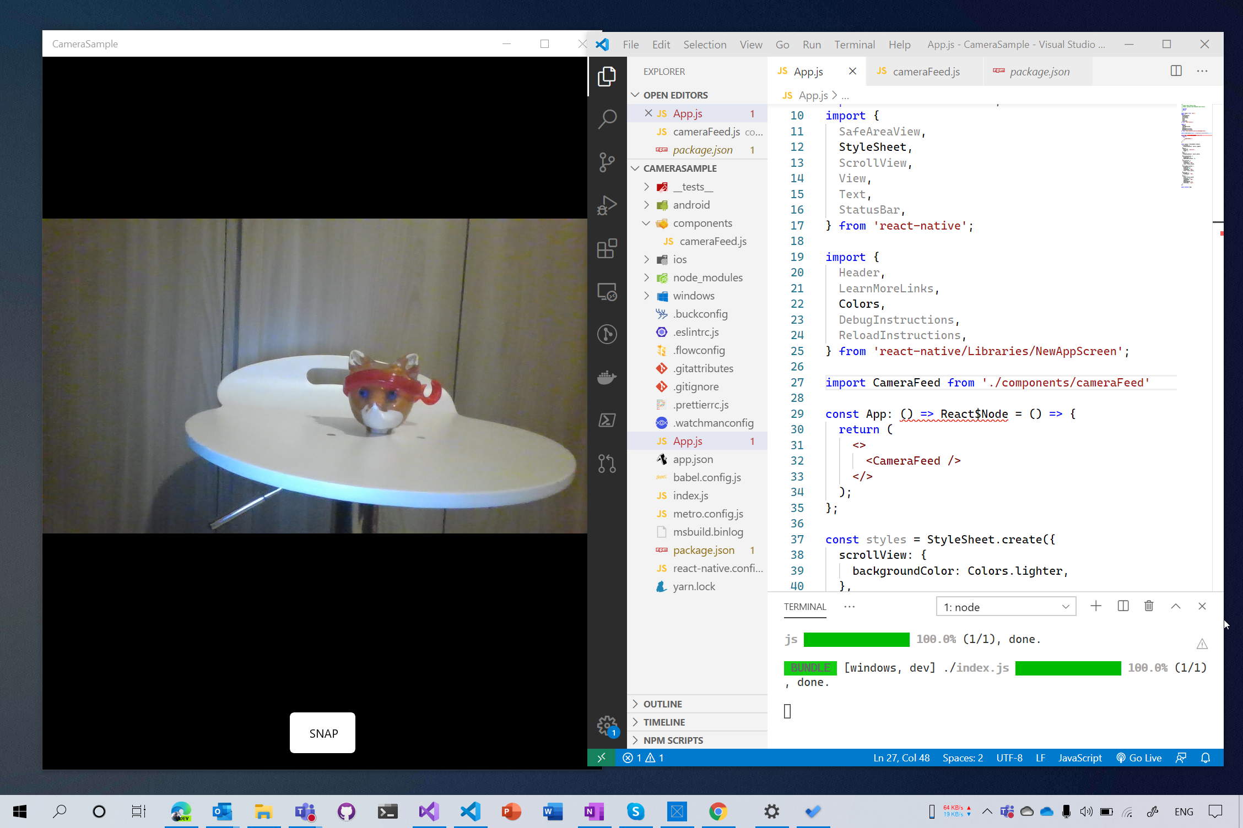Open the notifications bell in status bar
This screenshot has width=1243, height=828.
tap(1206, 758)
